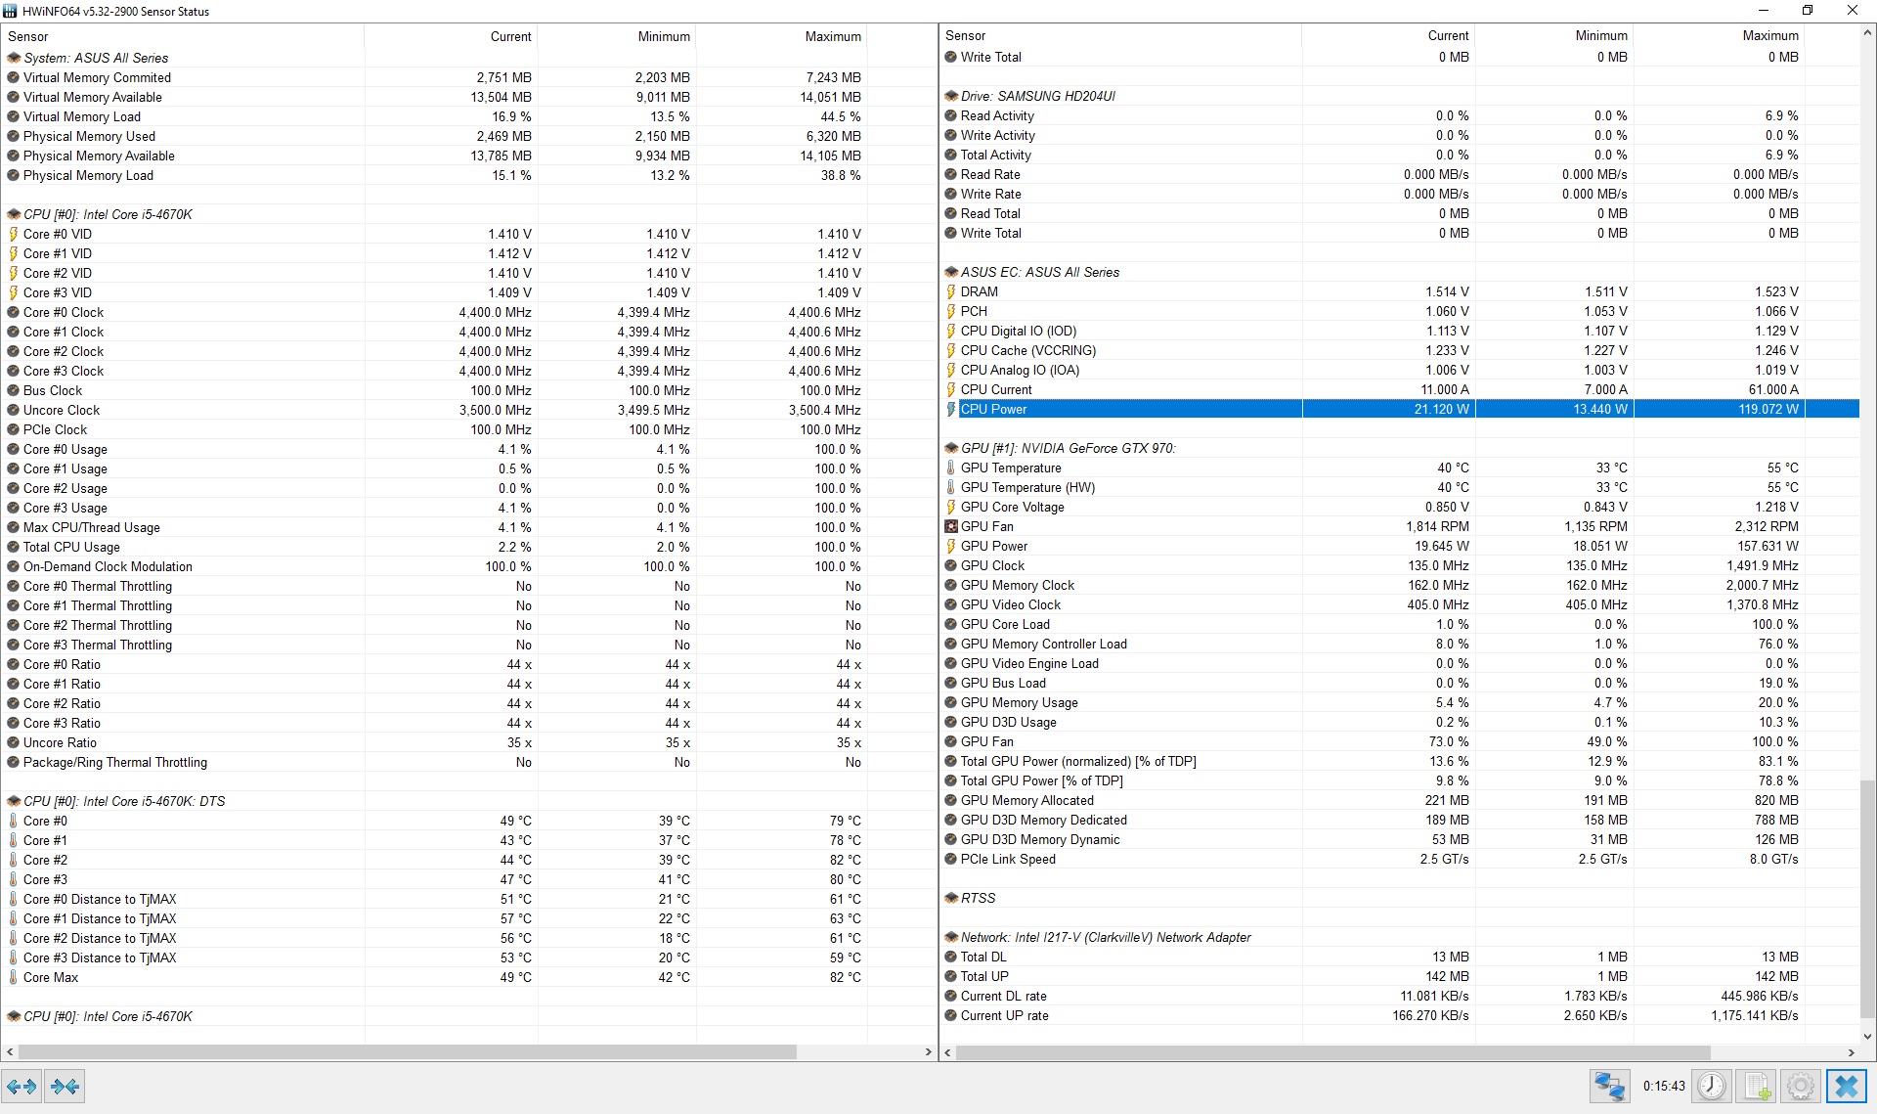
Task: Open the remote network monitors button
Action: click(1609, 1087)
